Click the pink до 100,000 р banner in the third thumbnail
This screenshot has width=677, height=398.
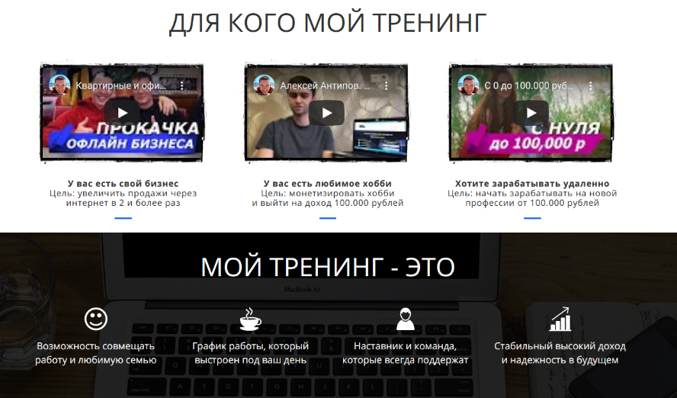pos(535,144)
